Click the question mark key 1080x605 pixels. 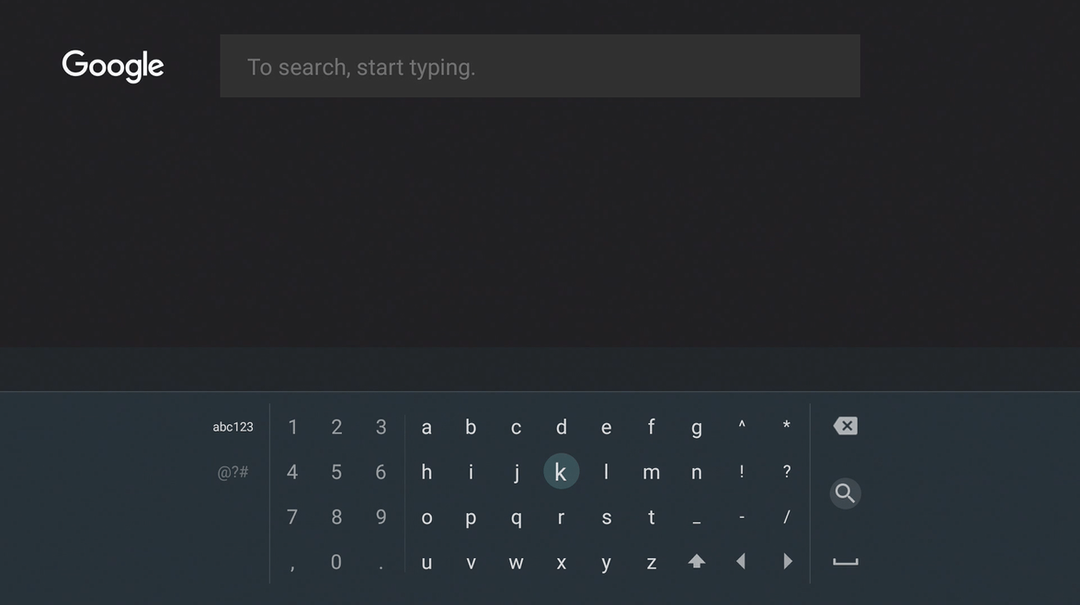(x=785, y=469)
